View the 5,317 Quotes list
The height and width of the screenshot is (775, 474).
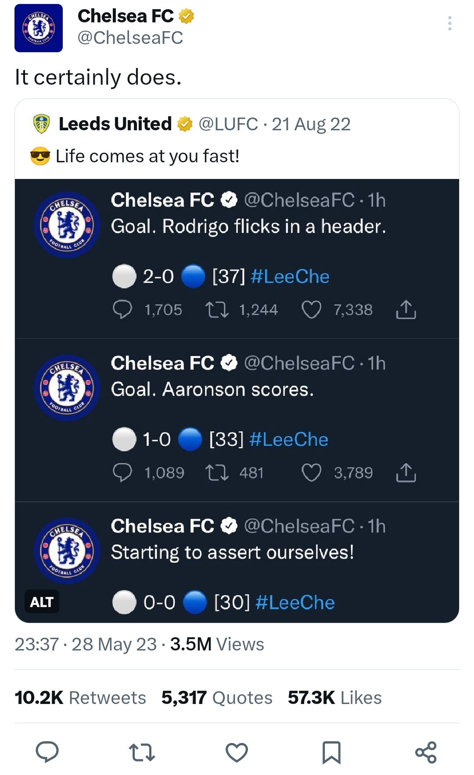[217, 697]
